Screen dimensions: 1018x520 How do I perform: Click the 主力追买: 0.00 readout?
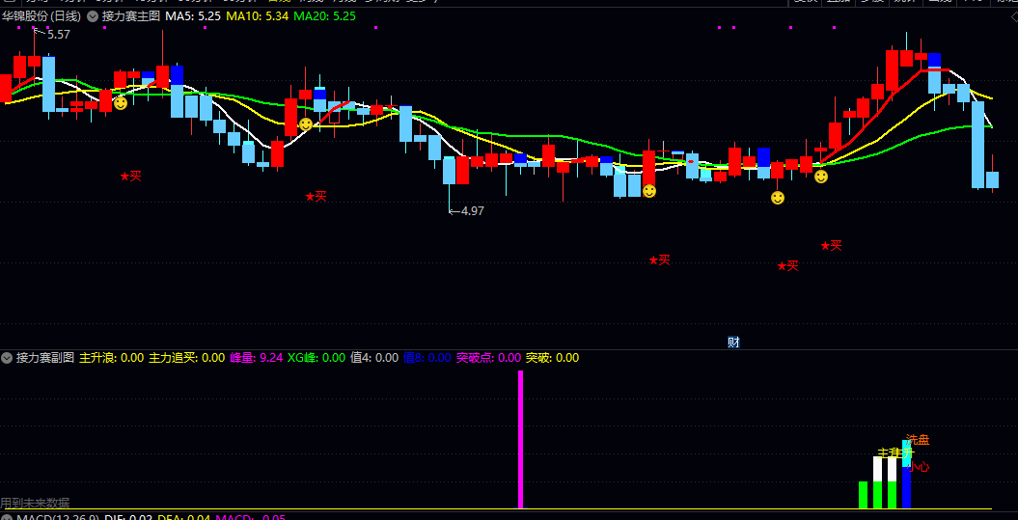[x=187, y=357]
